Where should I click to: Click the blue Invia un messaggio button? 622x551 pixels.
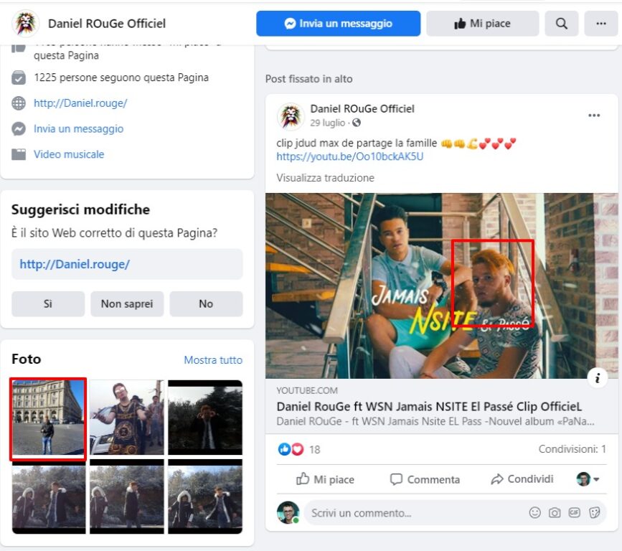(x=339, y=24)
